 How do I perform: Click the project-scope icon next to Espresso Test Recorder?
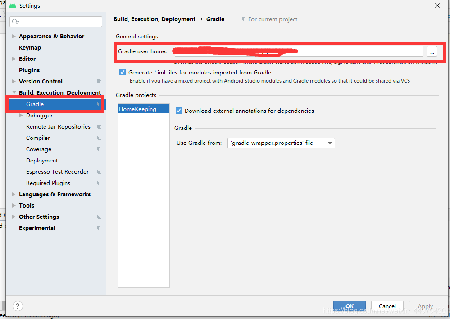tap(99, 172)
